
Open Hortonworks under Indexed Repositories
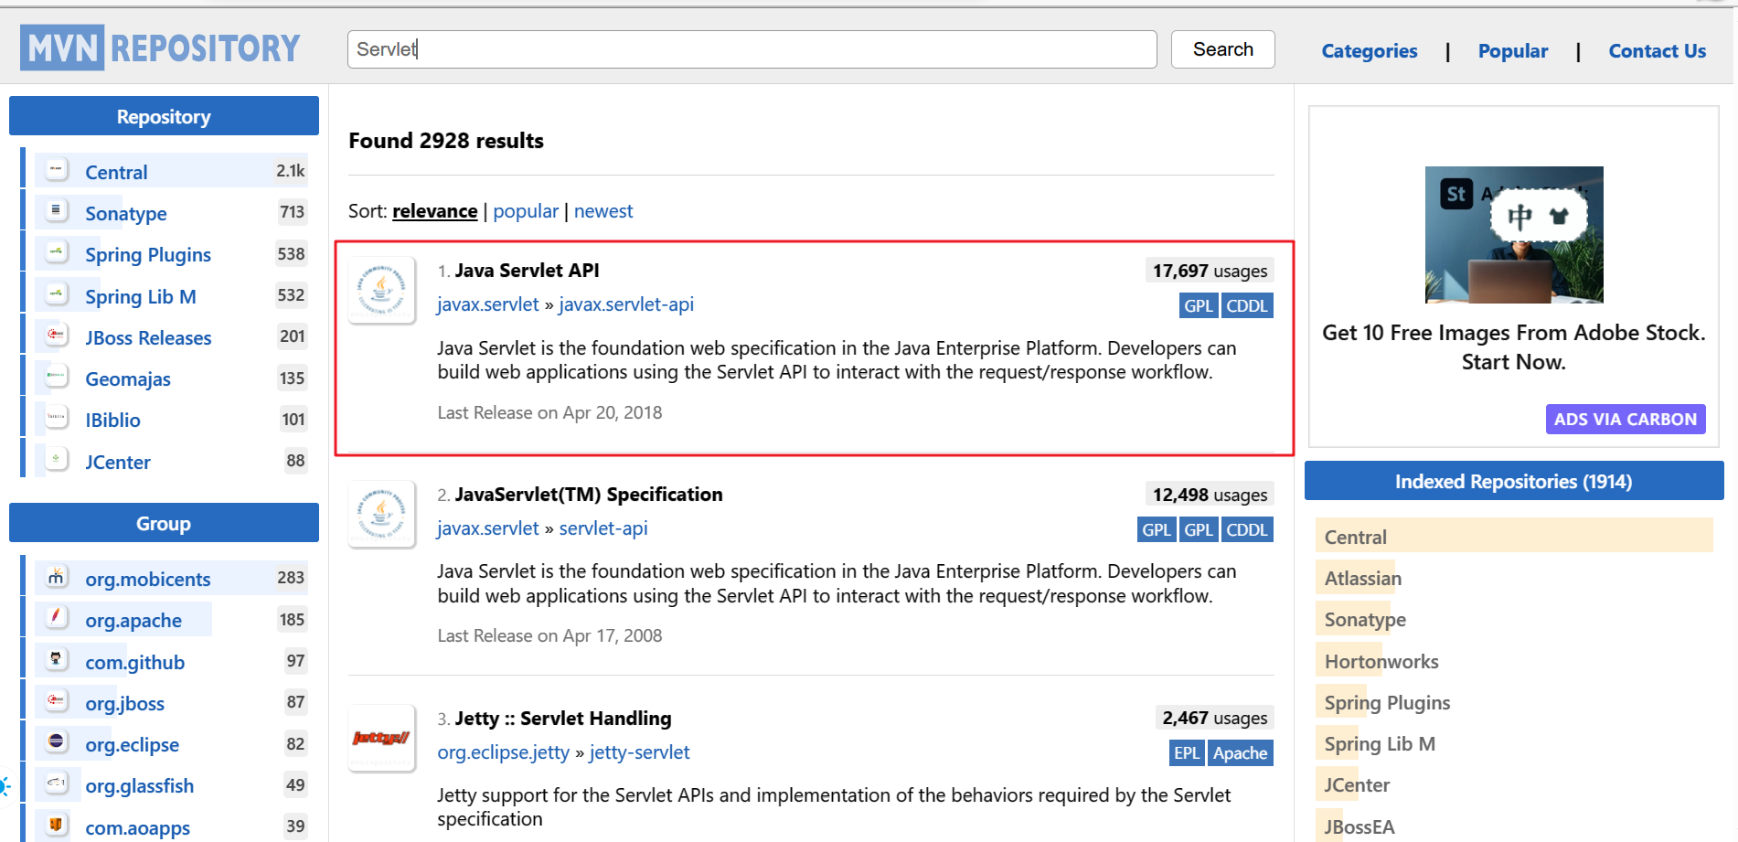[1381, 662]
